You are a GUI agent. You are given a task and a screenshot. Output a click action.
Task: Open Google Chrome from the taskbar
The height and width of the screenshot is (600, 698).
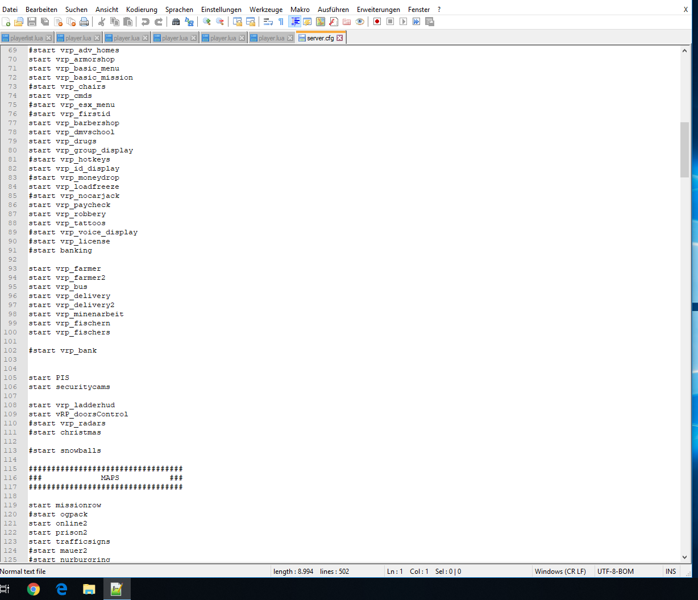click(34, 589)
